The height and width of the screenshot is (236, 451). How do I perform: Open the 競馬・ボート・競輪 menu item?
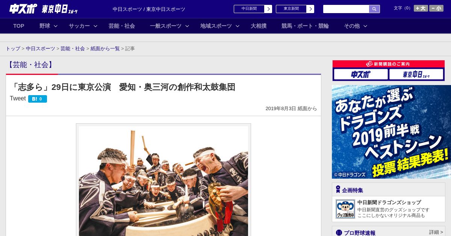tap(305, 26)
